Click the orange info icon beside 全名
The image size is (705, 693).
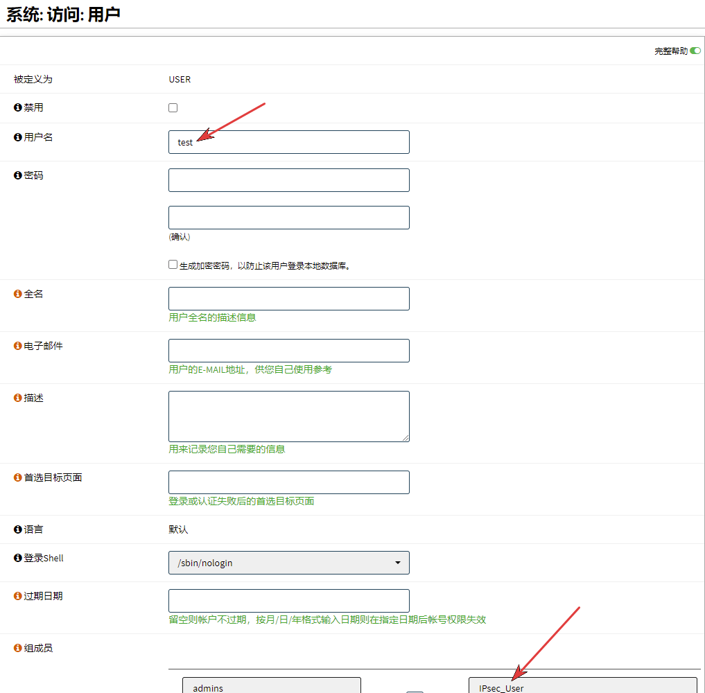18,294
